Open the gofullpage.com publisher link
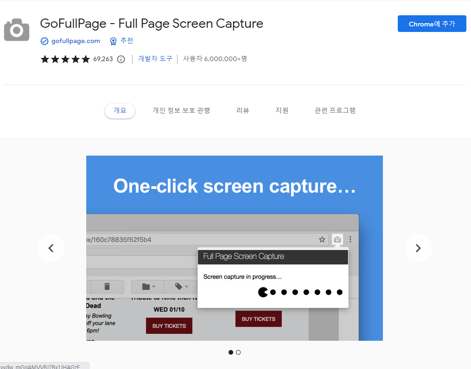Image resolution: width=471 pixels, height=369 pixels. click(x=76, y=41)
